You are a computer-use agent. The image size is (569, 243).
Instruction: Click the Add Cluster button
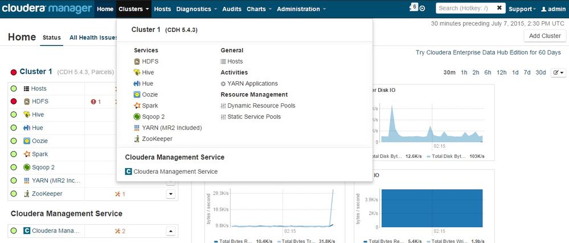(545, 36)
